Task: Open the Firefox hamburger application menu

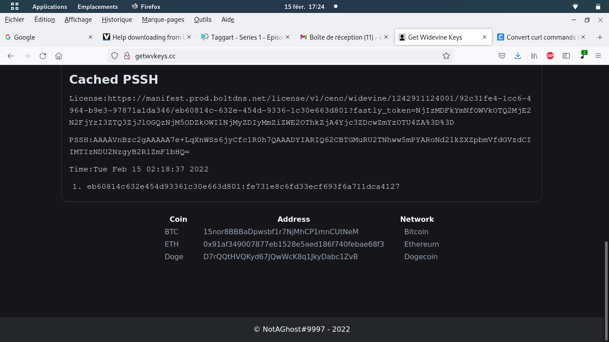Action: click(598, 56)
